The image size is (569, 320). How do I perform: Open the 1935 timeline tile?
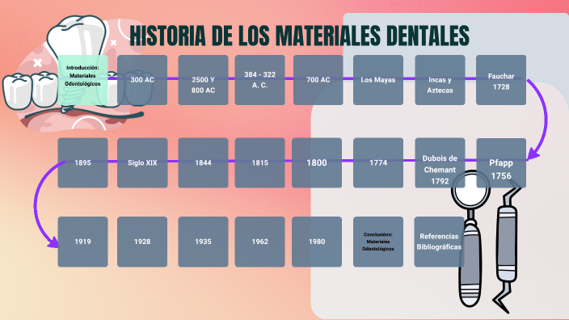point(203,242)
